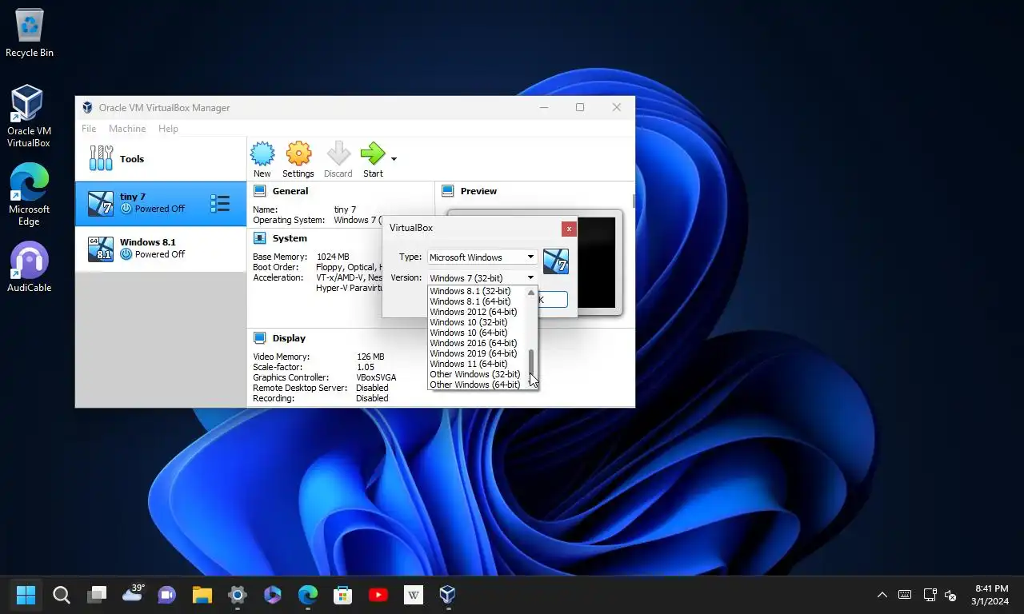Click the touch keyboard tray icon
This screenshot has width=1024, height=614.
905,595
